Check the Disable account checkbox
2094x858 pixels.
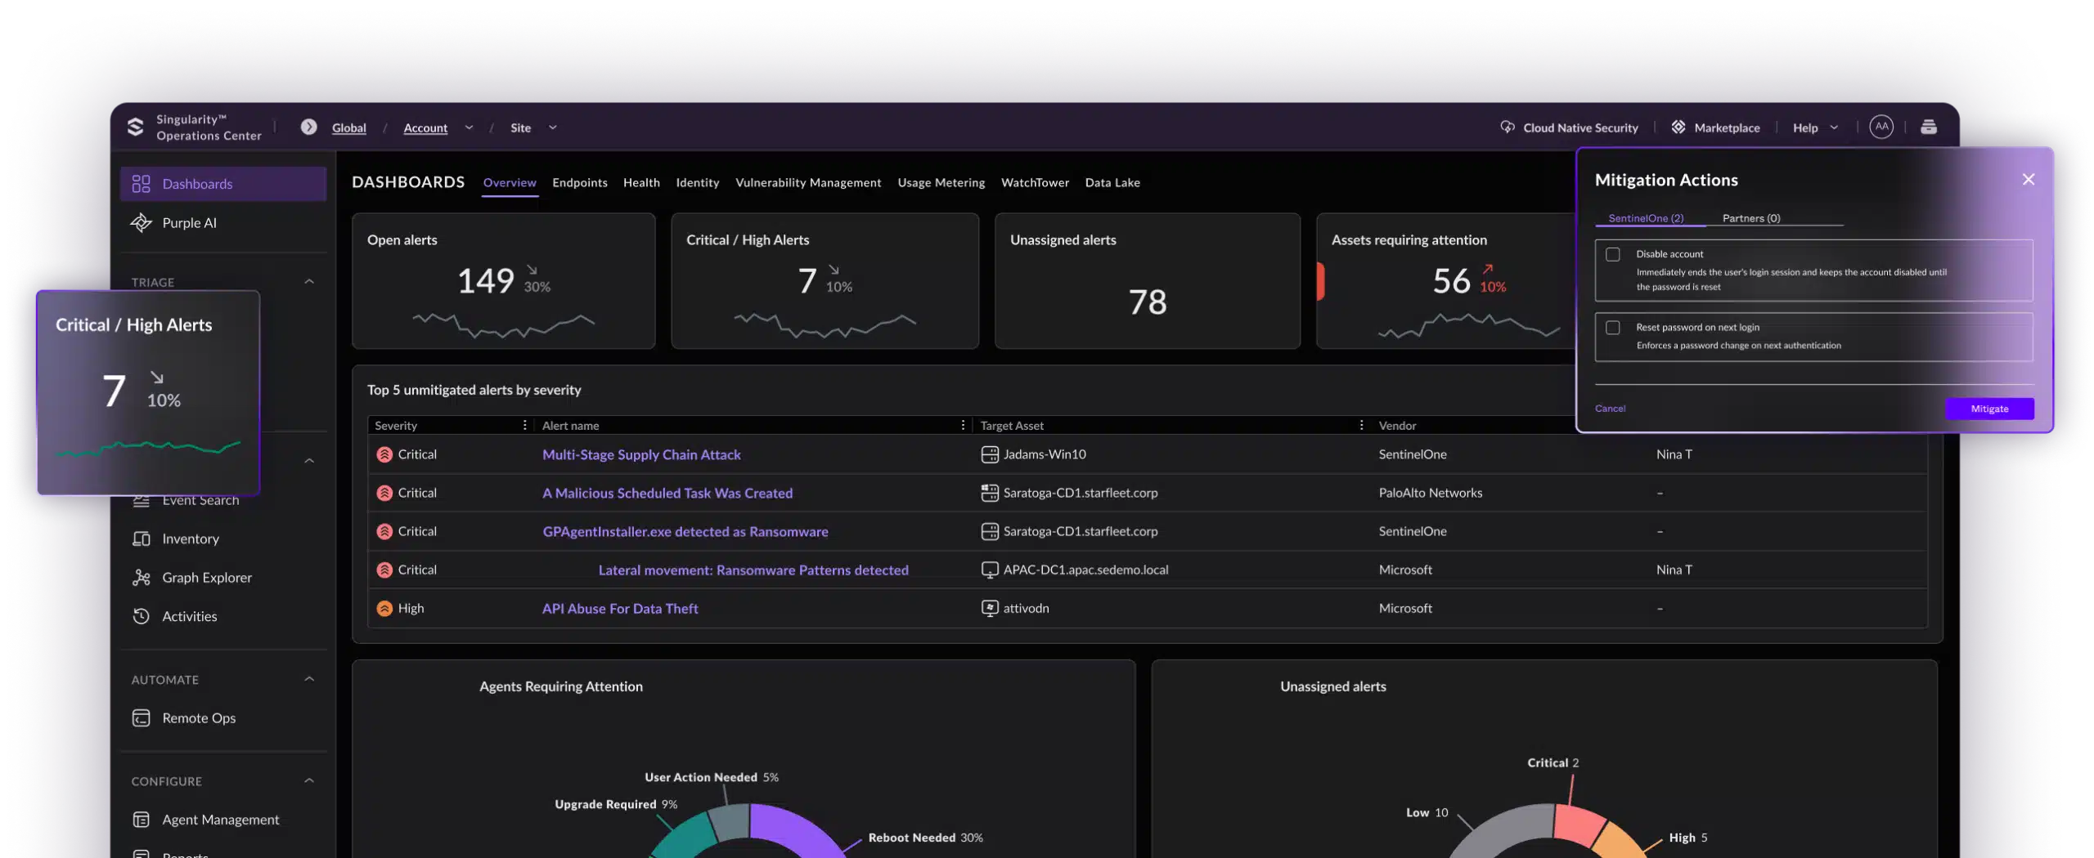(x=1613, y=254)
